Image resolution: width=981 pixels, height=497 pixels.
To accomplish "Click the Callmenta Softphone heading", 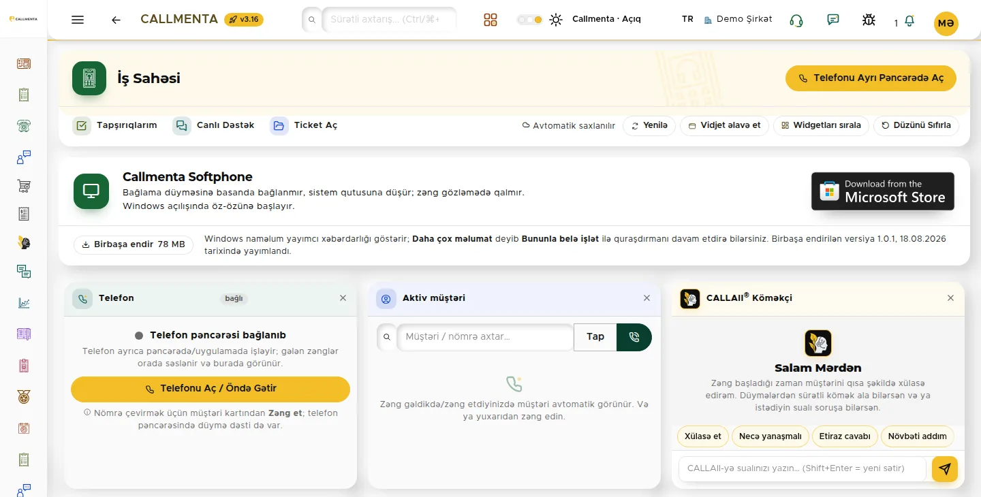I will click(x=187, y=177).
